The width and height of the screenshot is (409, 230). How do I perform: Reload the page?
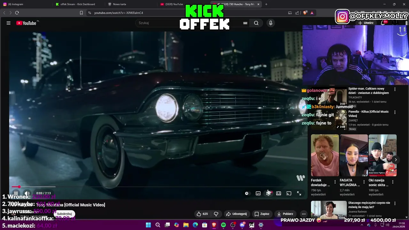pyautogui.click(x=17, y=13)
